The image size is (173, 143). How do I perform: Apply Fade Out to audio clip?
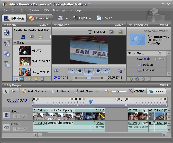[x=146, y=70]
